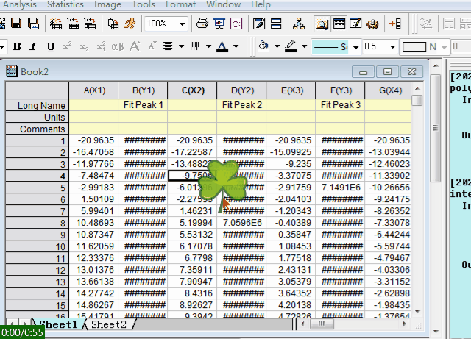
Task: Open the Statistics menu
Action: click(x=65, y=4)
